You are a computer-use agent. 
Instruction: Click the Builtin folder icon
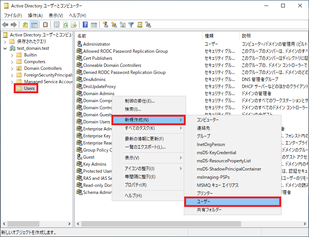[x=19, y=55]
